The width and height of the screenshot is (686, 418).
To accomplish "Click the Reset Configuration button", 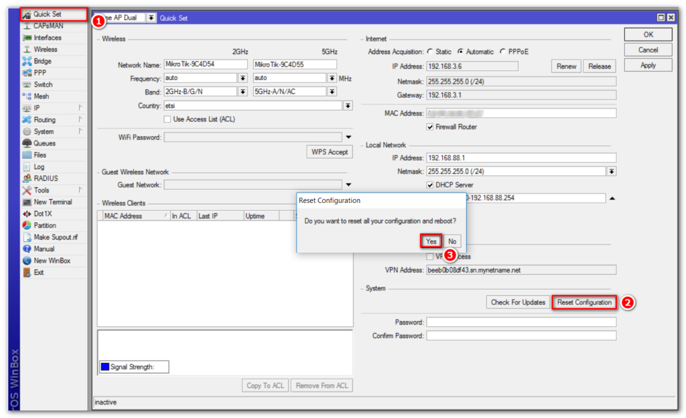I will tap(584, 302).
